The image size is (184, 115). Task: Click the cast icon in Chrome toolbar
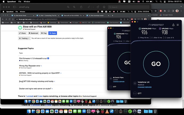click(169, 11)
